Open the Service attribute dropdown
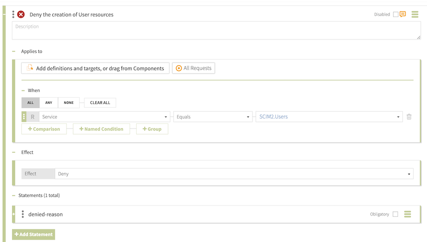427x242 pixels. click(104, 117)
